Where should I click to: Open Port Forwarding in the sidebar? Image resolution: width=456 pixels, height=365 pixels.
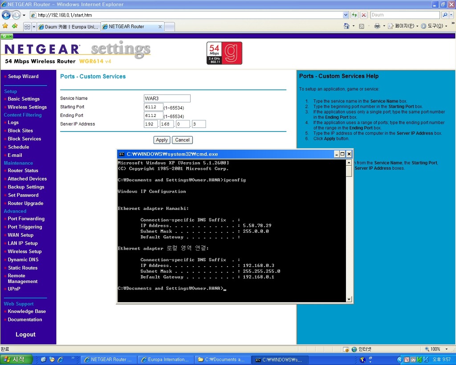(x=26, y=219)
